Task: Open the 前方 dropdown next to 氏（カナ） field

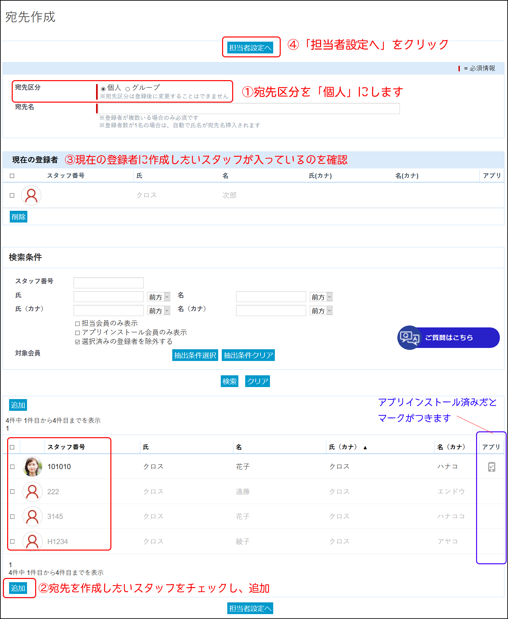Action: tap(159, 310)
